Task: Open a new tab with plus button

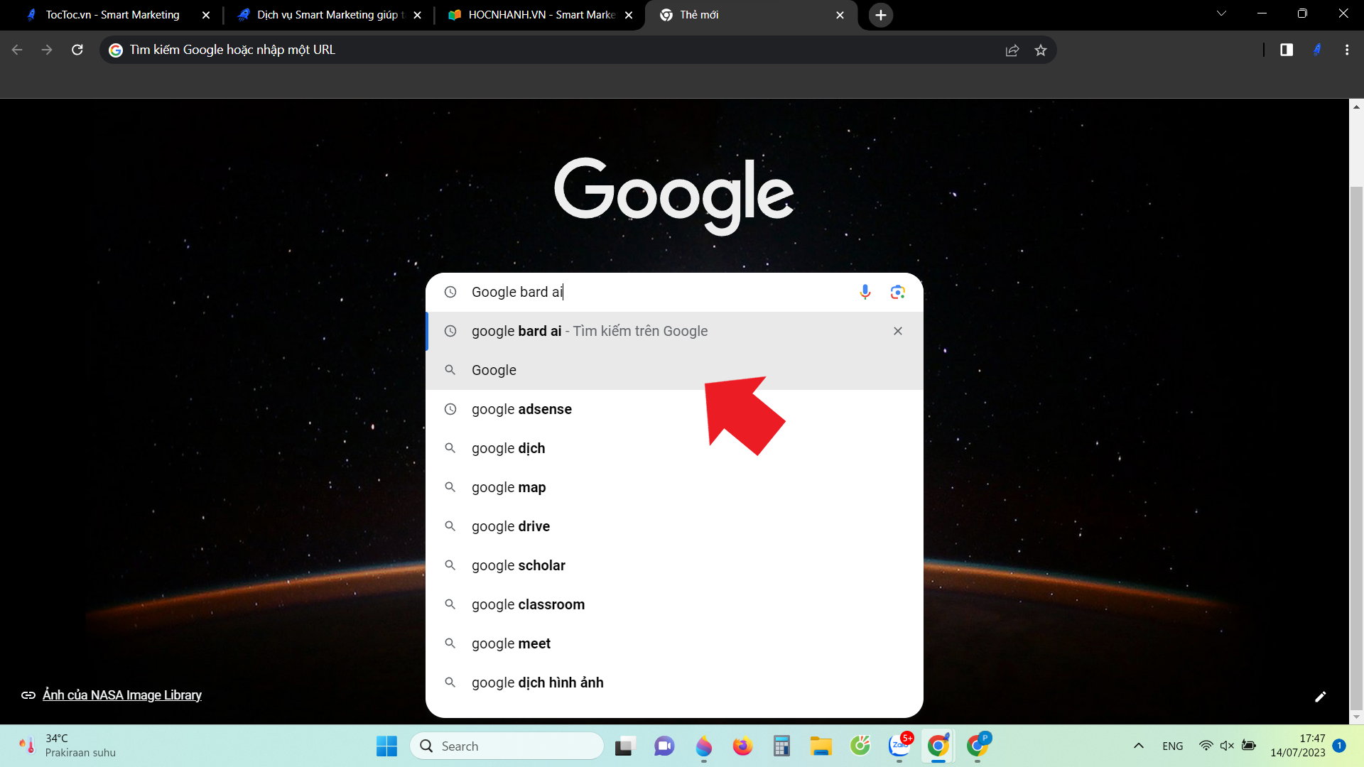Action: pos(880,15)
